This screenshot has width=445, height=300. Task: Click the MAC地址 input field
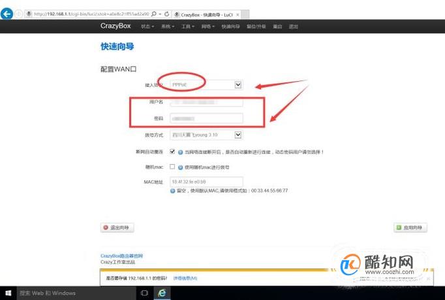tap(206, 182)
